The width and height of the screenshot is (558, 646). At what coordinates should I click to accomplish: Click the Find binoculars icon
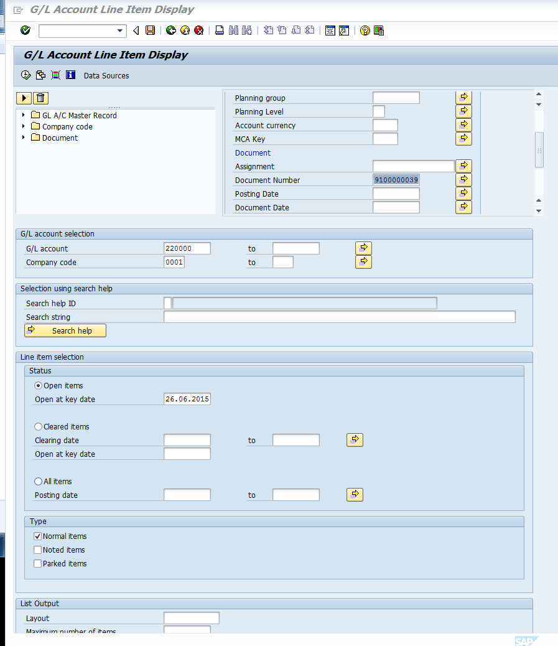[x=233, y=30]
